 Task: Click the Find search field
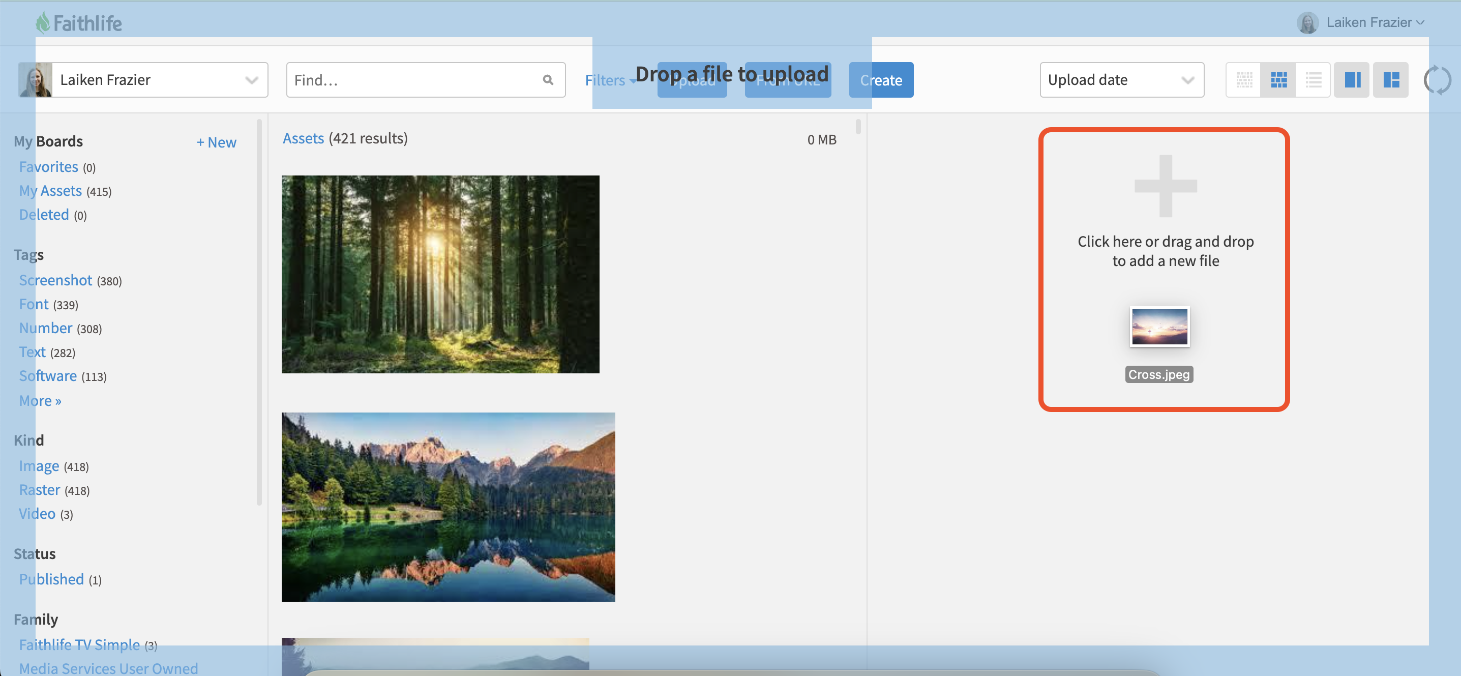pos(425,80)
